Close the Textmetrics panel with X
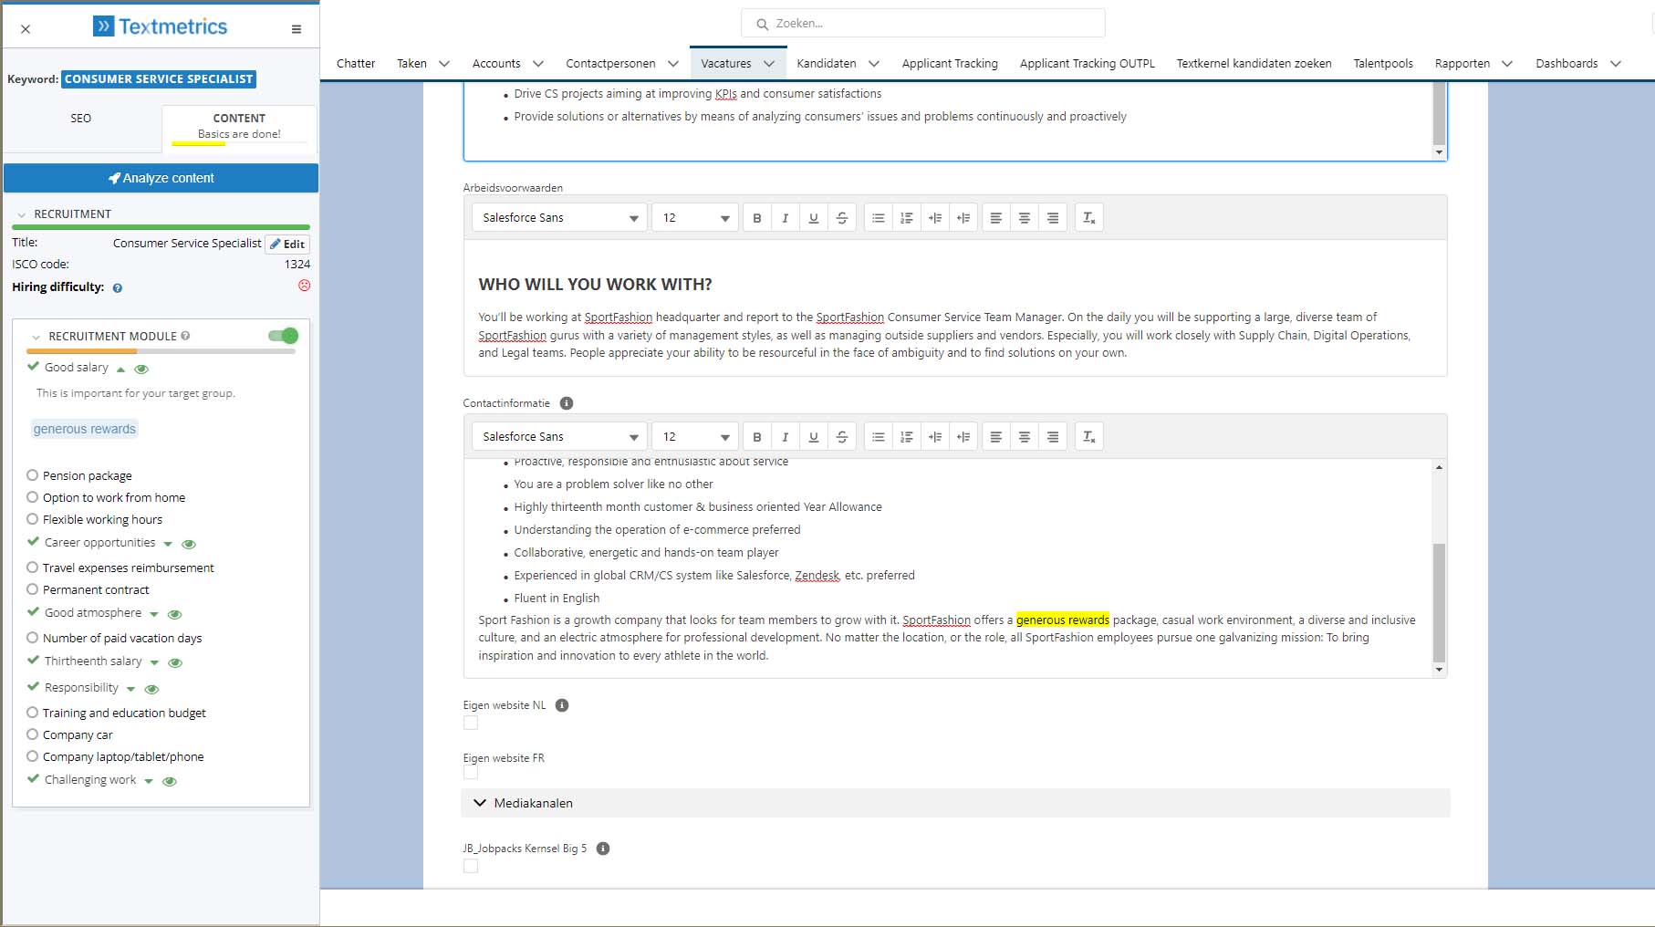1655x927 pixels. click(26, 29)
